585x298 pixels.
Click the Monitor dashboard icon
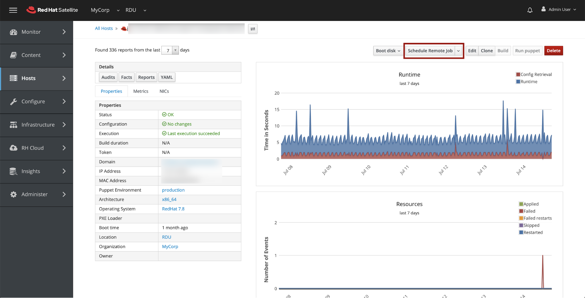pyautogui.click(x=13, y=32)
